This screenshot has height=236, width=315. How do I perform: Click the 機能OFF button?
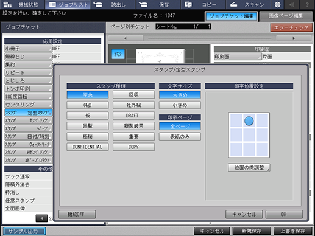tap(77, 214)
